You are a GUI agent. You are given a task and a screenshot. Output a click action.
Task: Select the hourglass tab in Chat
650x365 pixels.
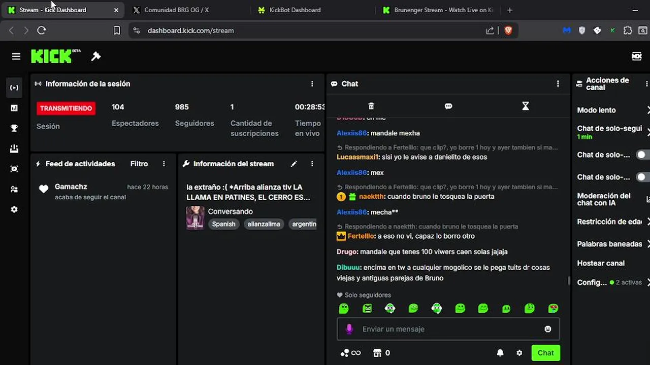tap(526, 106)
